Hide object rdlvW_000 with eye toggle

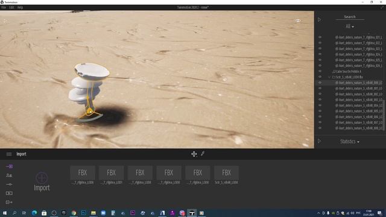[320, 83]
